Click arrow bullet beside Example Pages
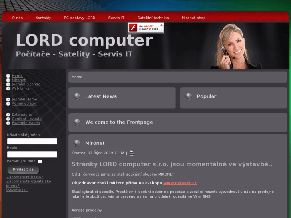291x218 pixels. (x=8, y=123)
